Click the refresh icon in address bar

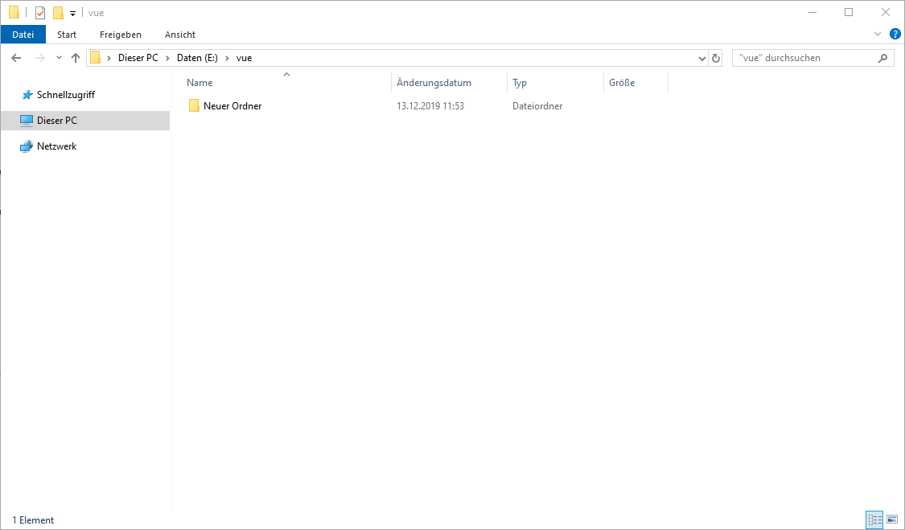[x=715, y=57]
